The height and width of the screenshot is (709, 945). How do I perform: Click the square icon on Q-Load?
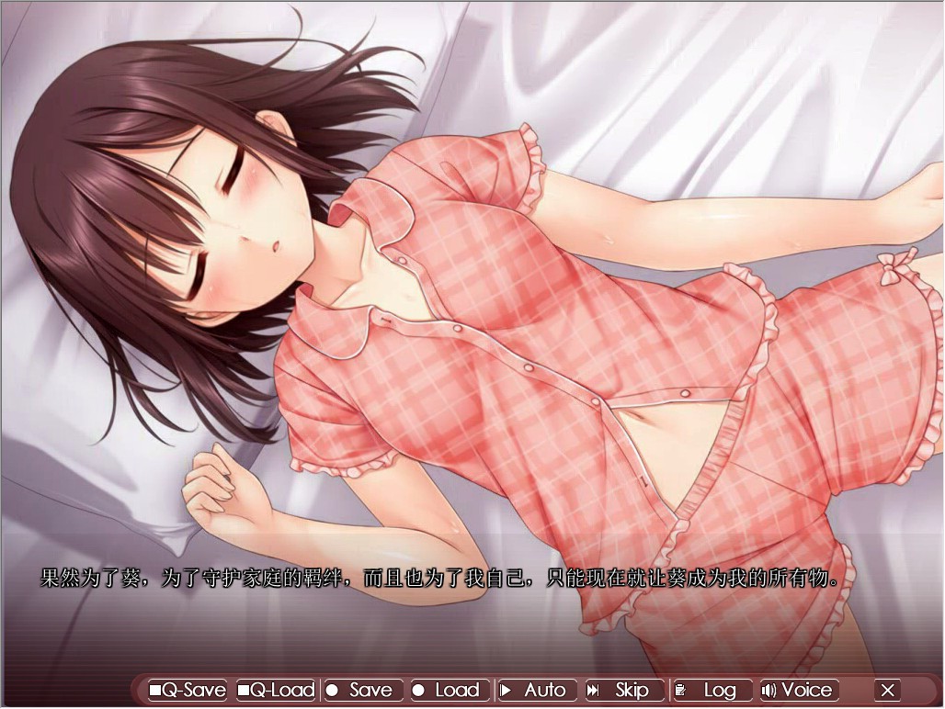coord(244,691)
